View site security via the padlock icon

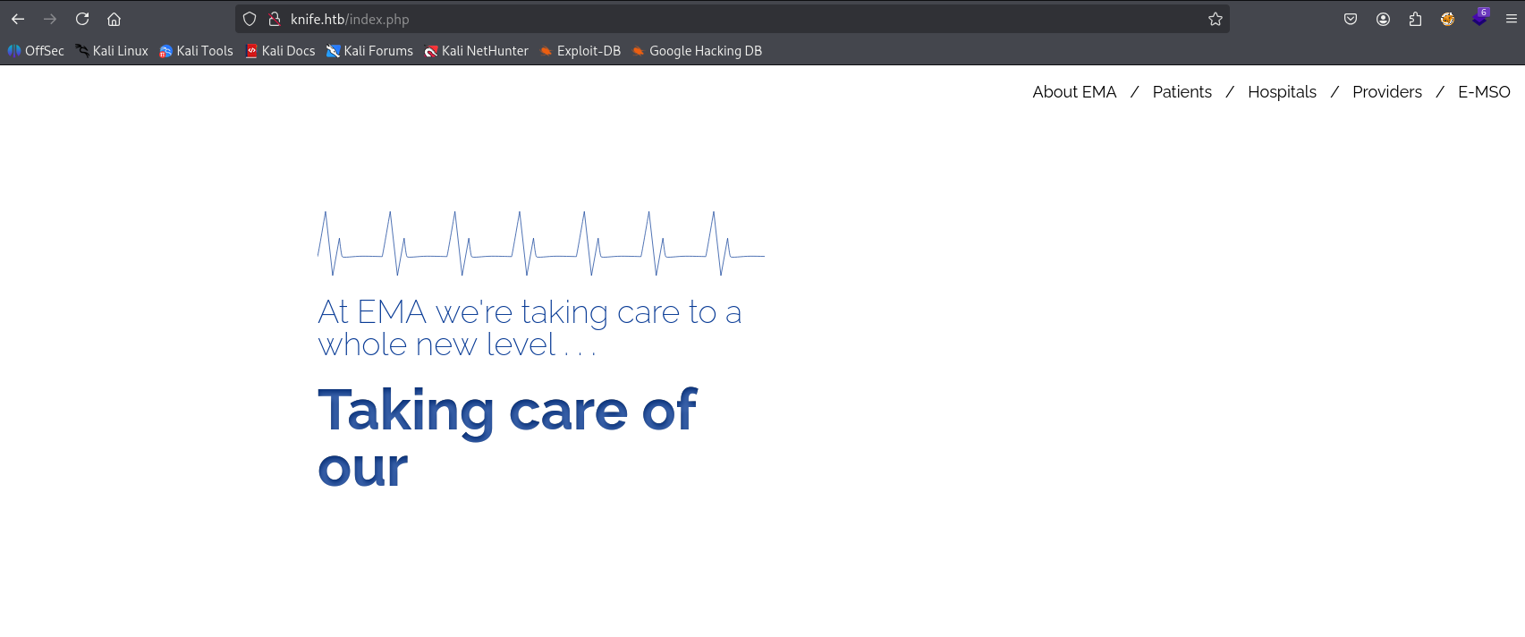[x=275, y=19]
